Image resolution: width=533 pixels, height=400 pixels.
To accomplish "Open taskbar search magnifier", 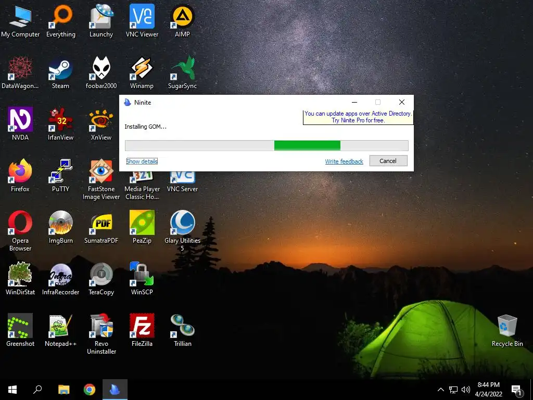I will pos(37,390).
